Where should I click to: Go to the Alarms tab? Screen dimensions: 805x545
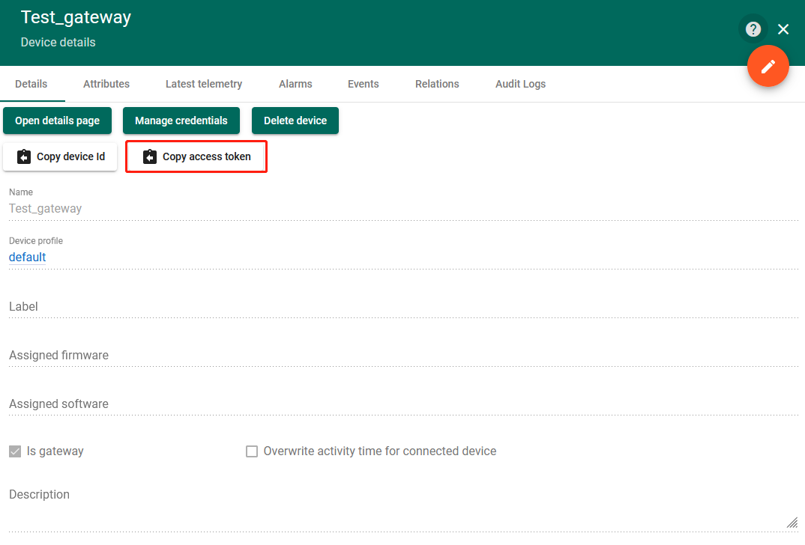pos(295,84)
